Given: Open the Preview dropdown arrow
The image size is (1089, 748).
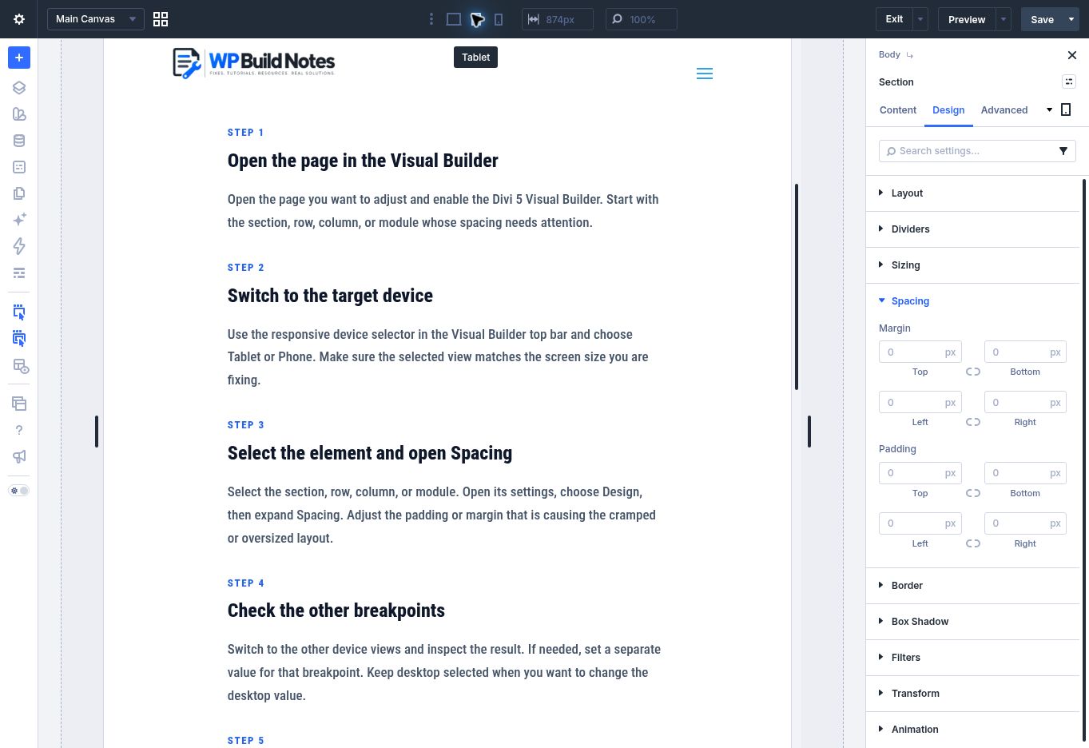Looking at the screenshot, I should click(x=1004, y=19).
